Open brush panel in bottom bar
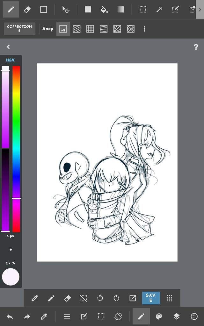 [141, 316]
